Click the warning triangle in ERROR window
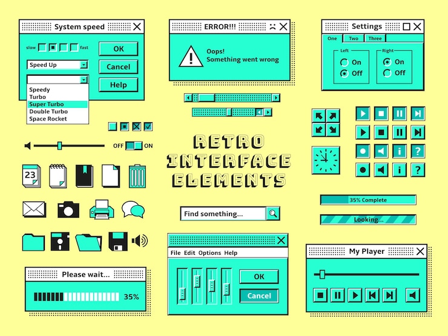448x336 pixels. click(191, 56)
